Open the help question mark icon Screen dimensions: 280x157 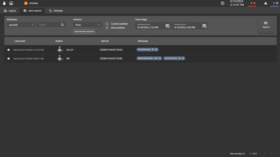tap(222, 3)
